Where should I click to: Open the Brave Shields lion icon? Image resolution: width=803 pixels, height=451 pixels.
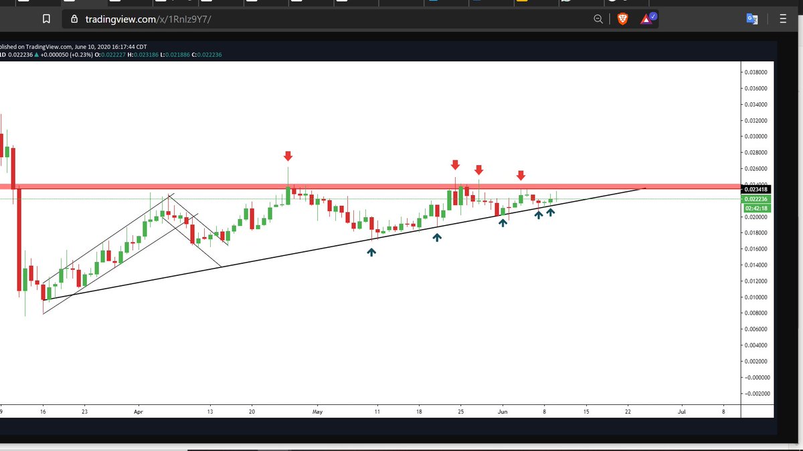coord(622,19)
